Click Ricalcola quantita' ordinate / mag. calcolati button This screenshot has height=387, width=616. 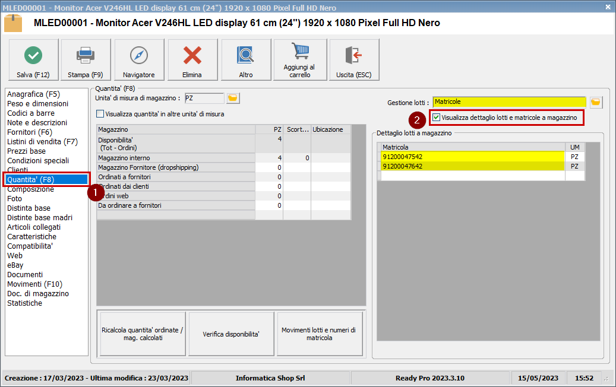pyautogui.click(x=143, y=334)
